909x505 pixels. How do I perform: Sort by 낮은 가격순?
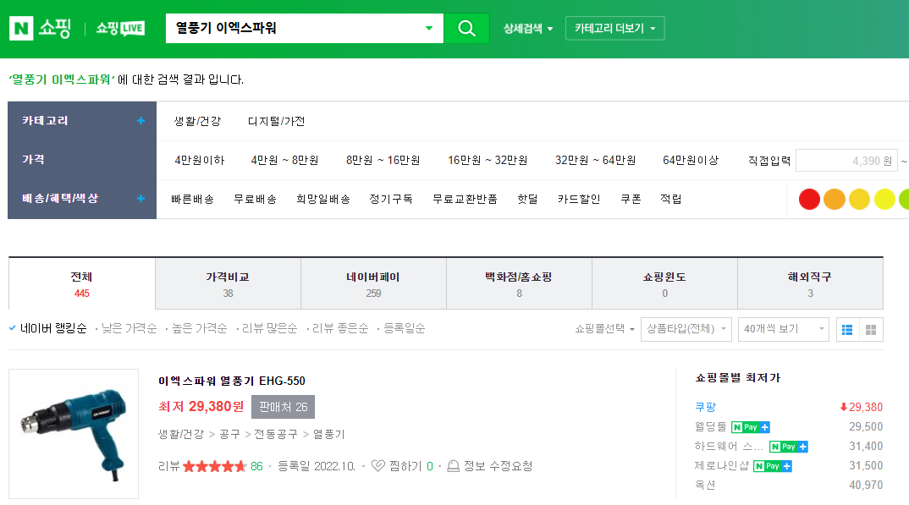click(x=129, y=328)
